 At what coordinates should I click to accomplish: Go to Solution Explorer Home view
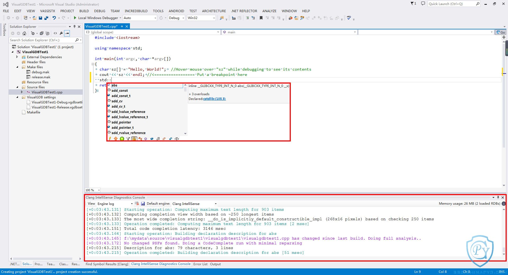[24, 33]
